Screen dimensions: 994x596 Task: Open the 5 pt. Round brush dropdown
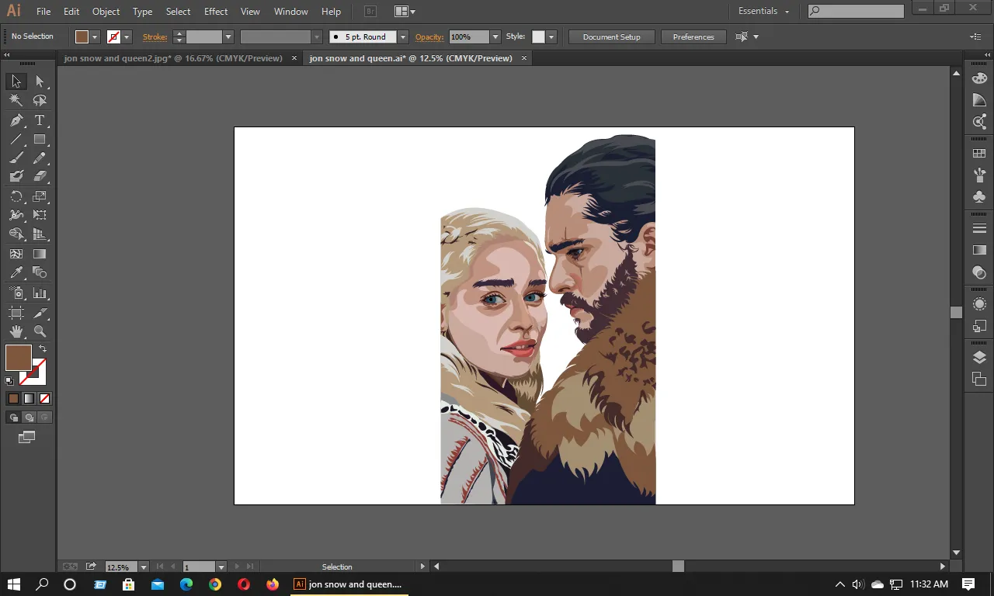[403, 36]
